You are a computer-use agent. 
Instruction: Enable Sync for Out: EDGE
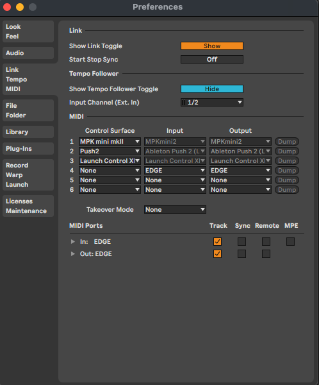(x=241, y=253)
